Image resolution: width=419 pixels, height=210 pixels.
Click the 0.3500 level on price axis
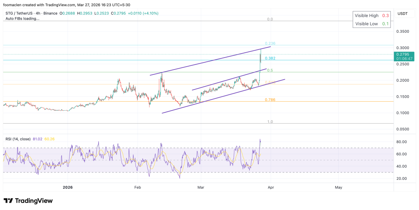[x=403, y=31]
